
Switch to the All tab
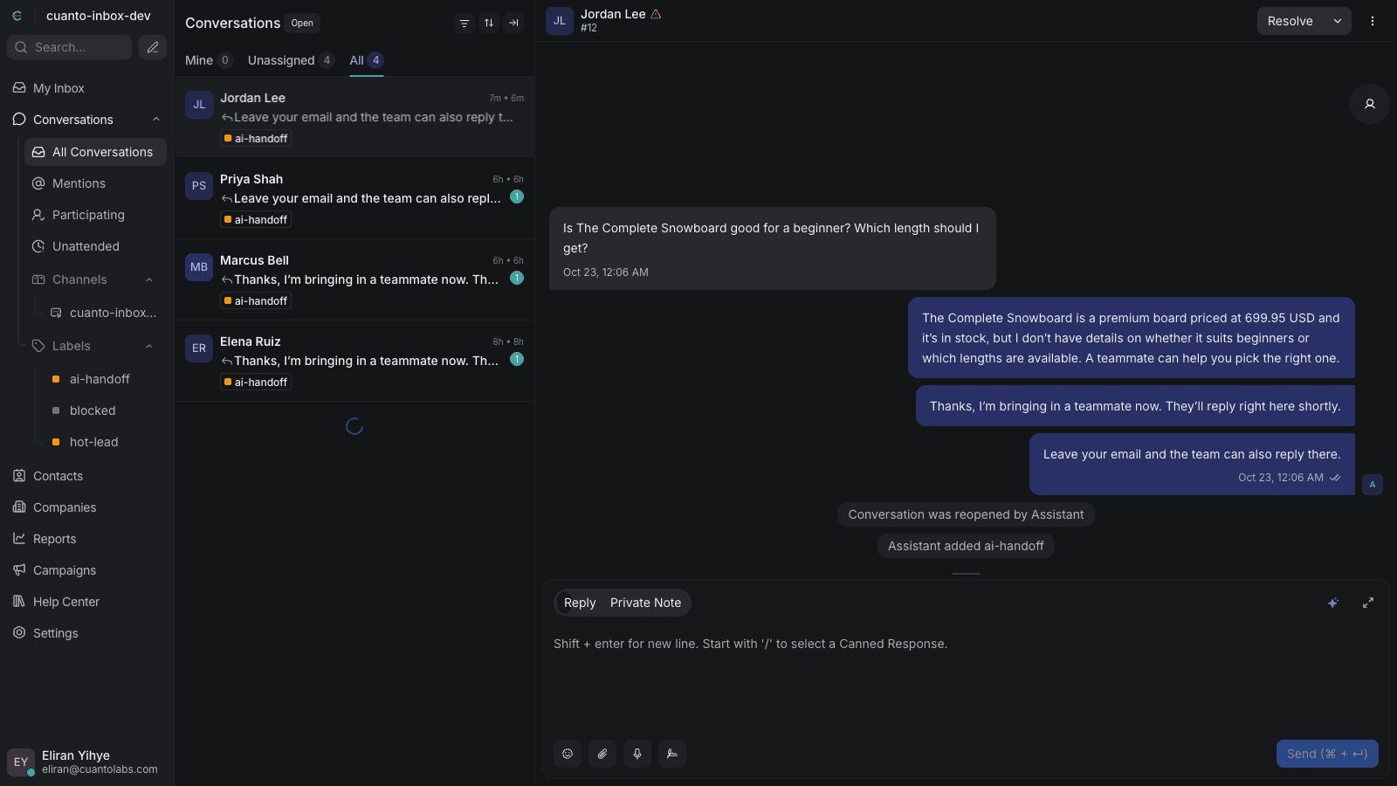click(367, 60)
